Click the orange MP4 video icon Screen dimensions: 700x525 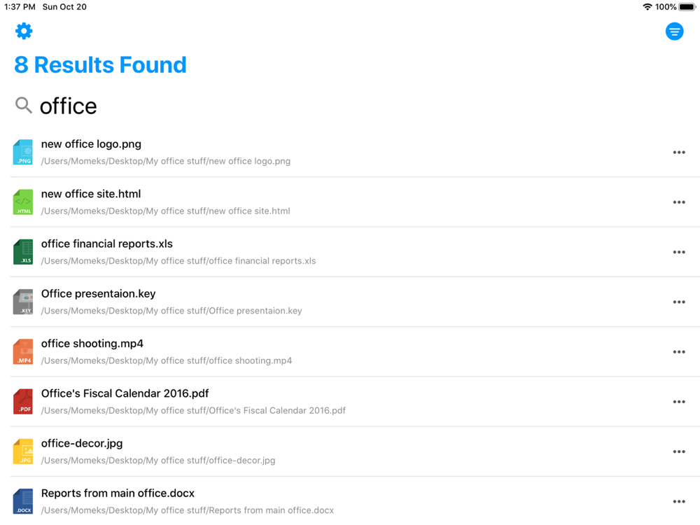pos(23,352)
